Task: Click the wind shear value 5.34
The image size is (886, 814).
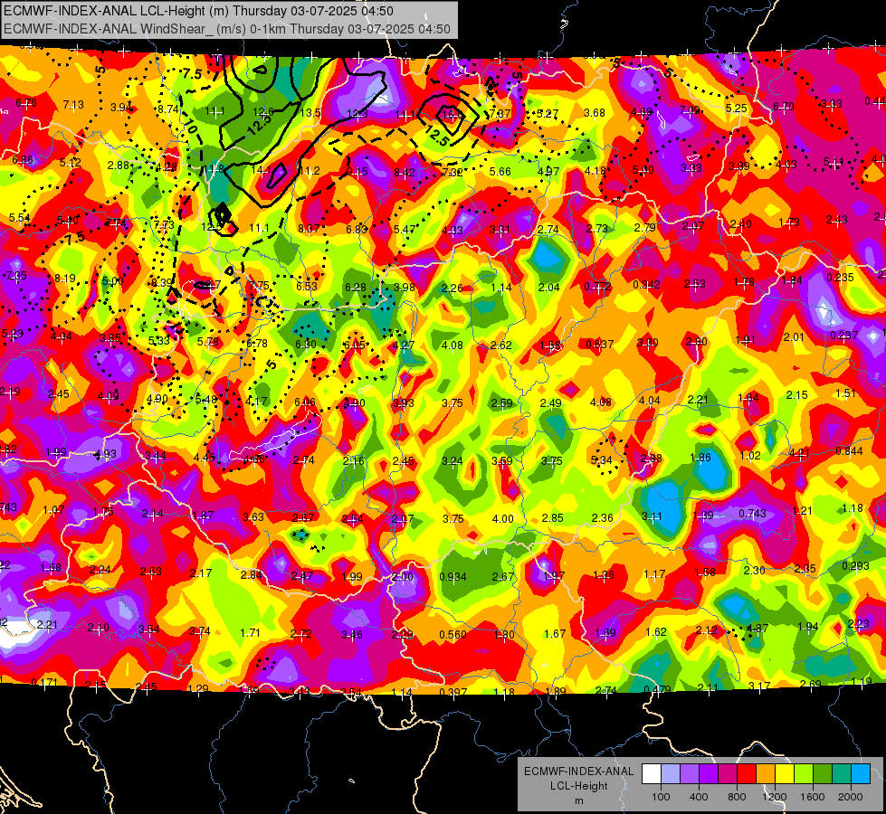Action: (602, 460)
